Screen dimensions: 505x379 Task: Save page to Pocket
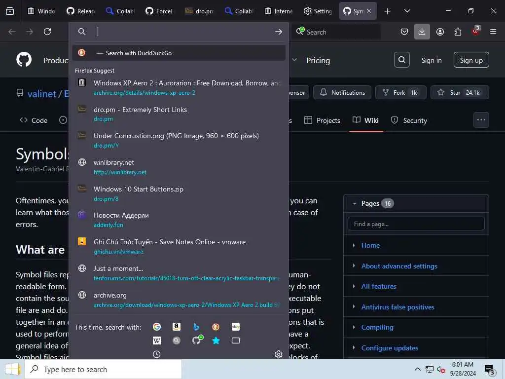coord(404,32)
